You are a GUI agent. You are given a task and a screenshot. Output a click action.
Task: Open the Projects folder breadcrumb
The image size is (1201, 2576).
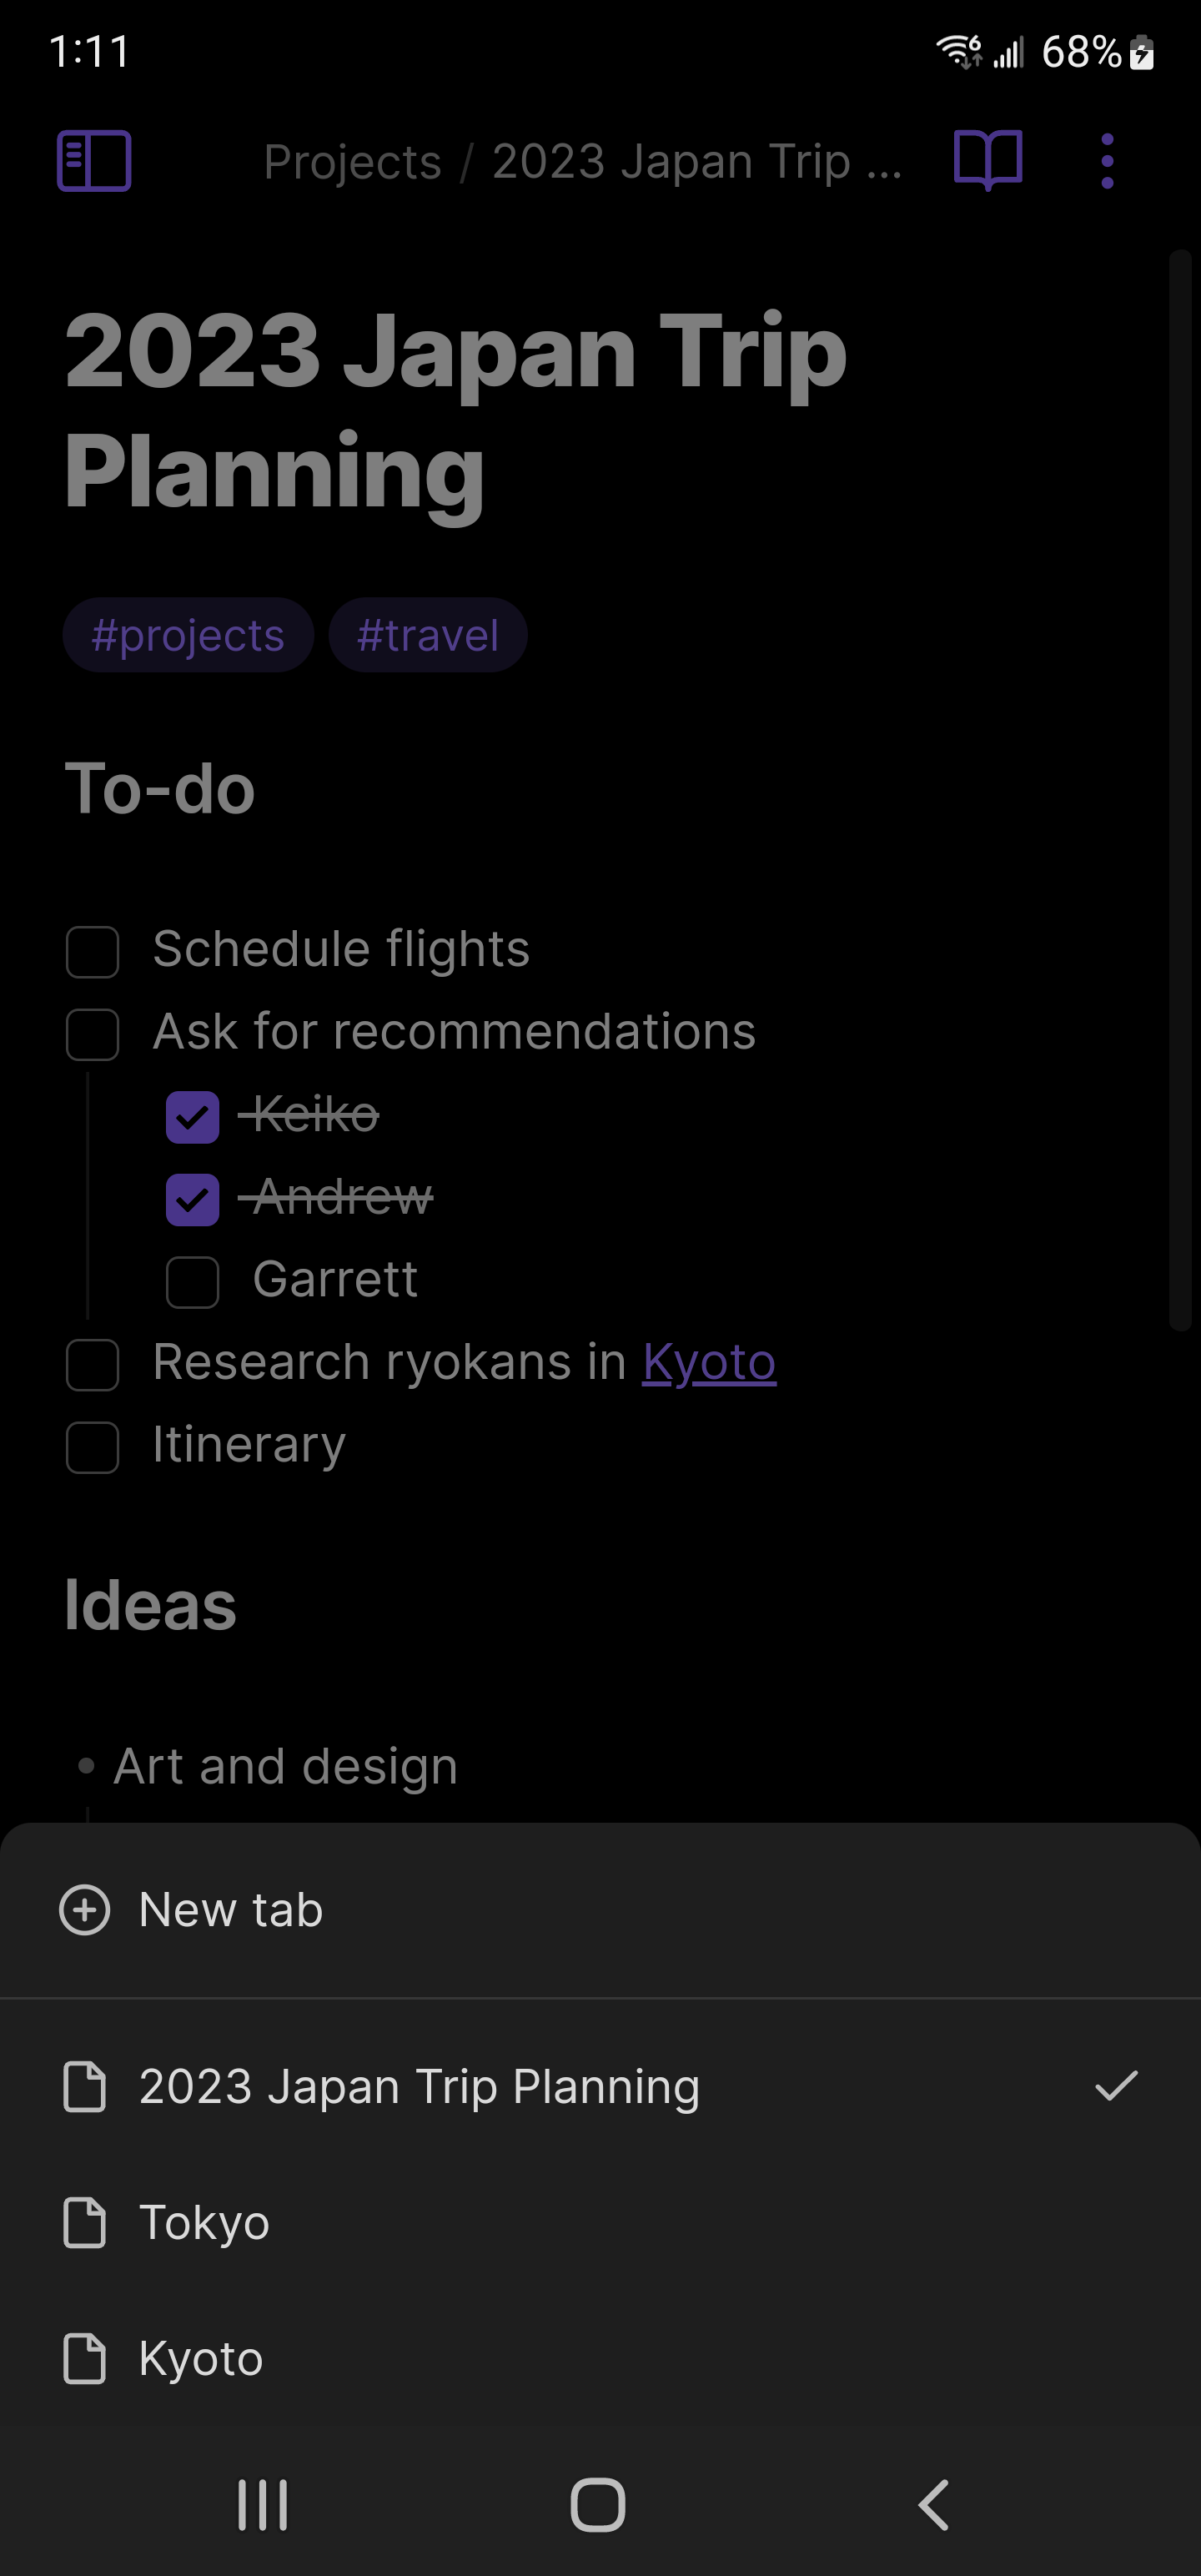(352, 162)
